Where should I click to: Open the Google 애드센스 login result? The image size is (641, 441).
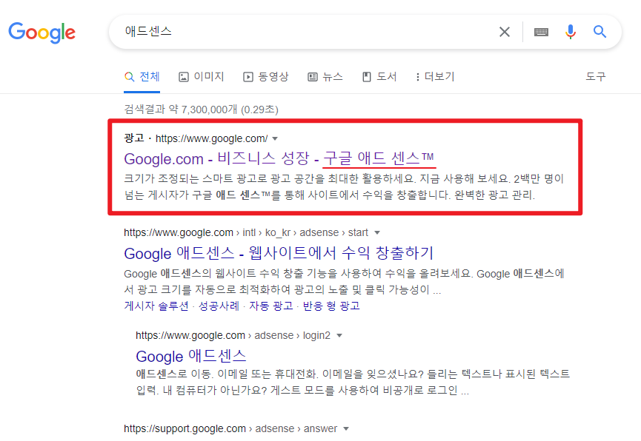[x=191, y=356]
